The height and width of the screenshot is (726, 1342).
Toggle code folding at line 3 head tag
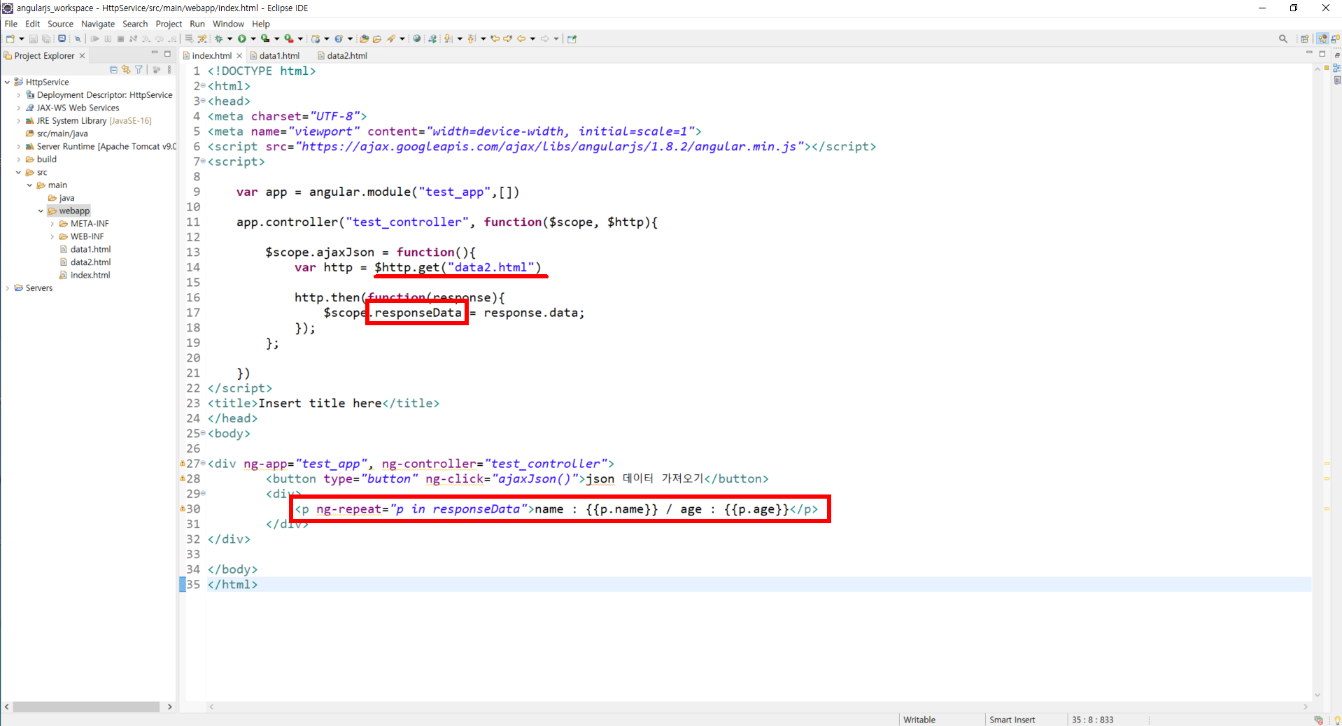tap(203, 101)
